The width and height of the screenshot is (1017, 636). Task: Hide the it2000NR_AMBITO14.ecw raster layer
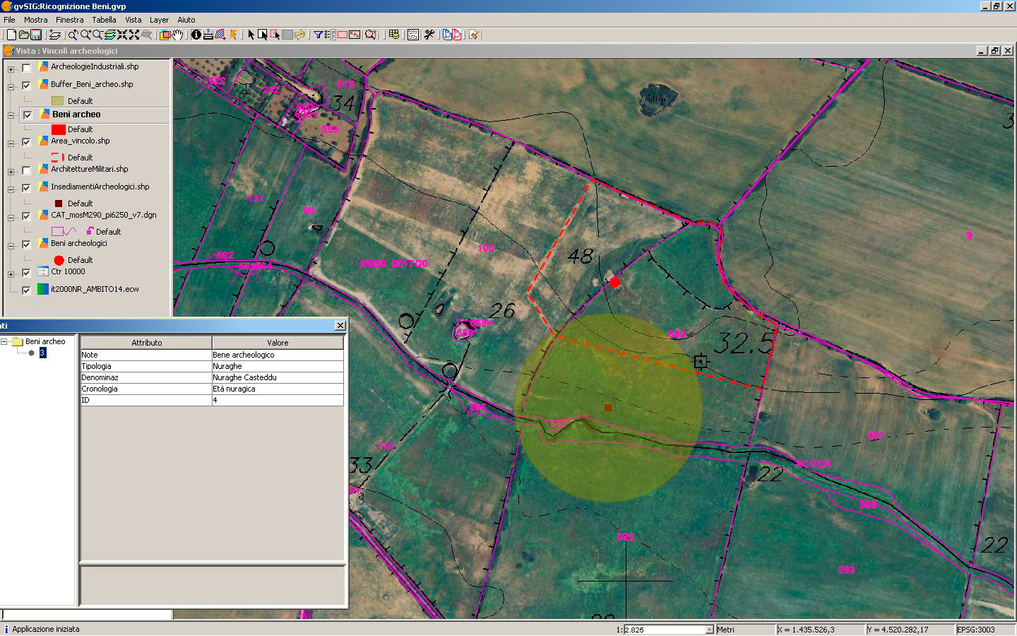(x=26, y=290)
